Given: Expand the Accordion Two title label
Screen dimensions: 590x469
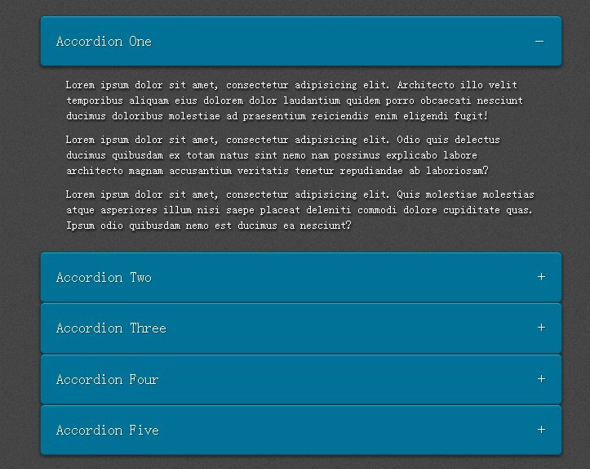Looking at the screenshot, I should point(104,277).
